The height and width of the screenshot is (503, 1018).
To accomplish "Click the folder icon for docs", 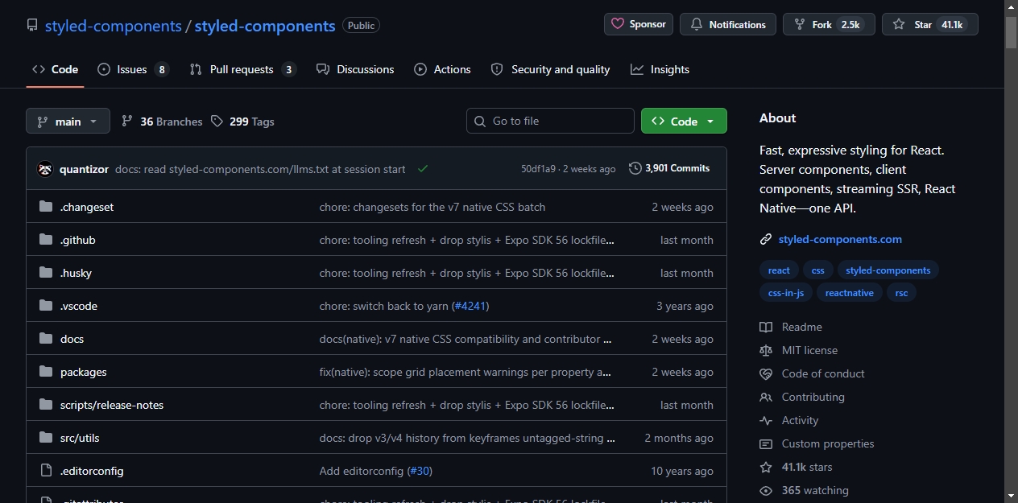I will click(46, 339).
